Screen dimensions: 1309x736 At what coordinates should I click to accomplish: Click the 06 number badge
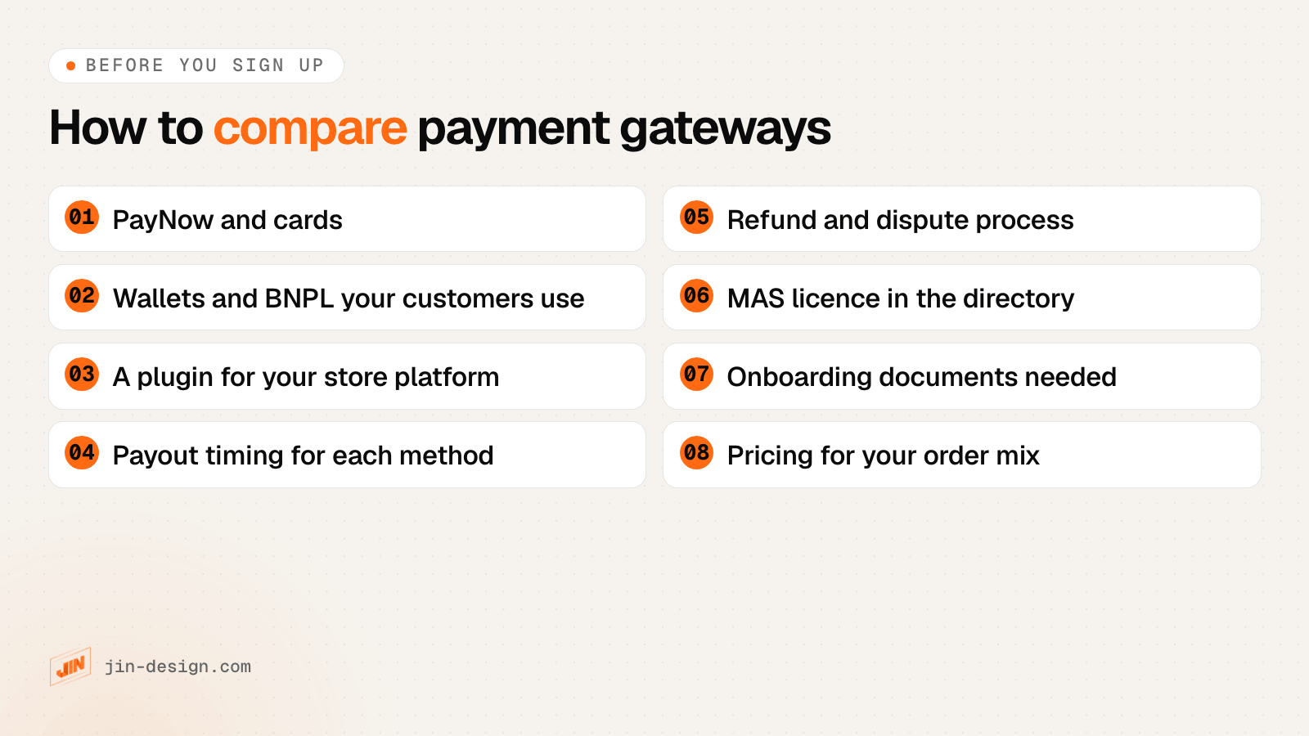coord(696,296)
